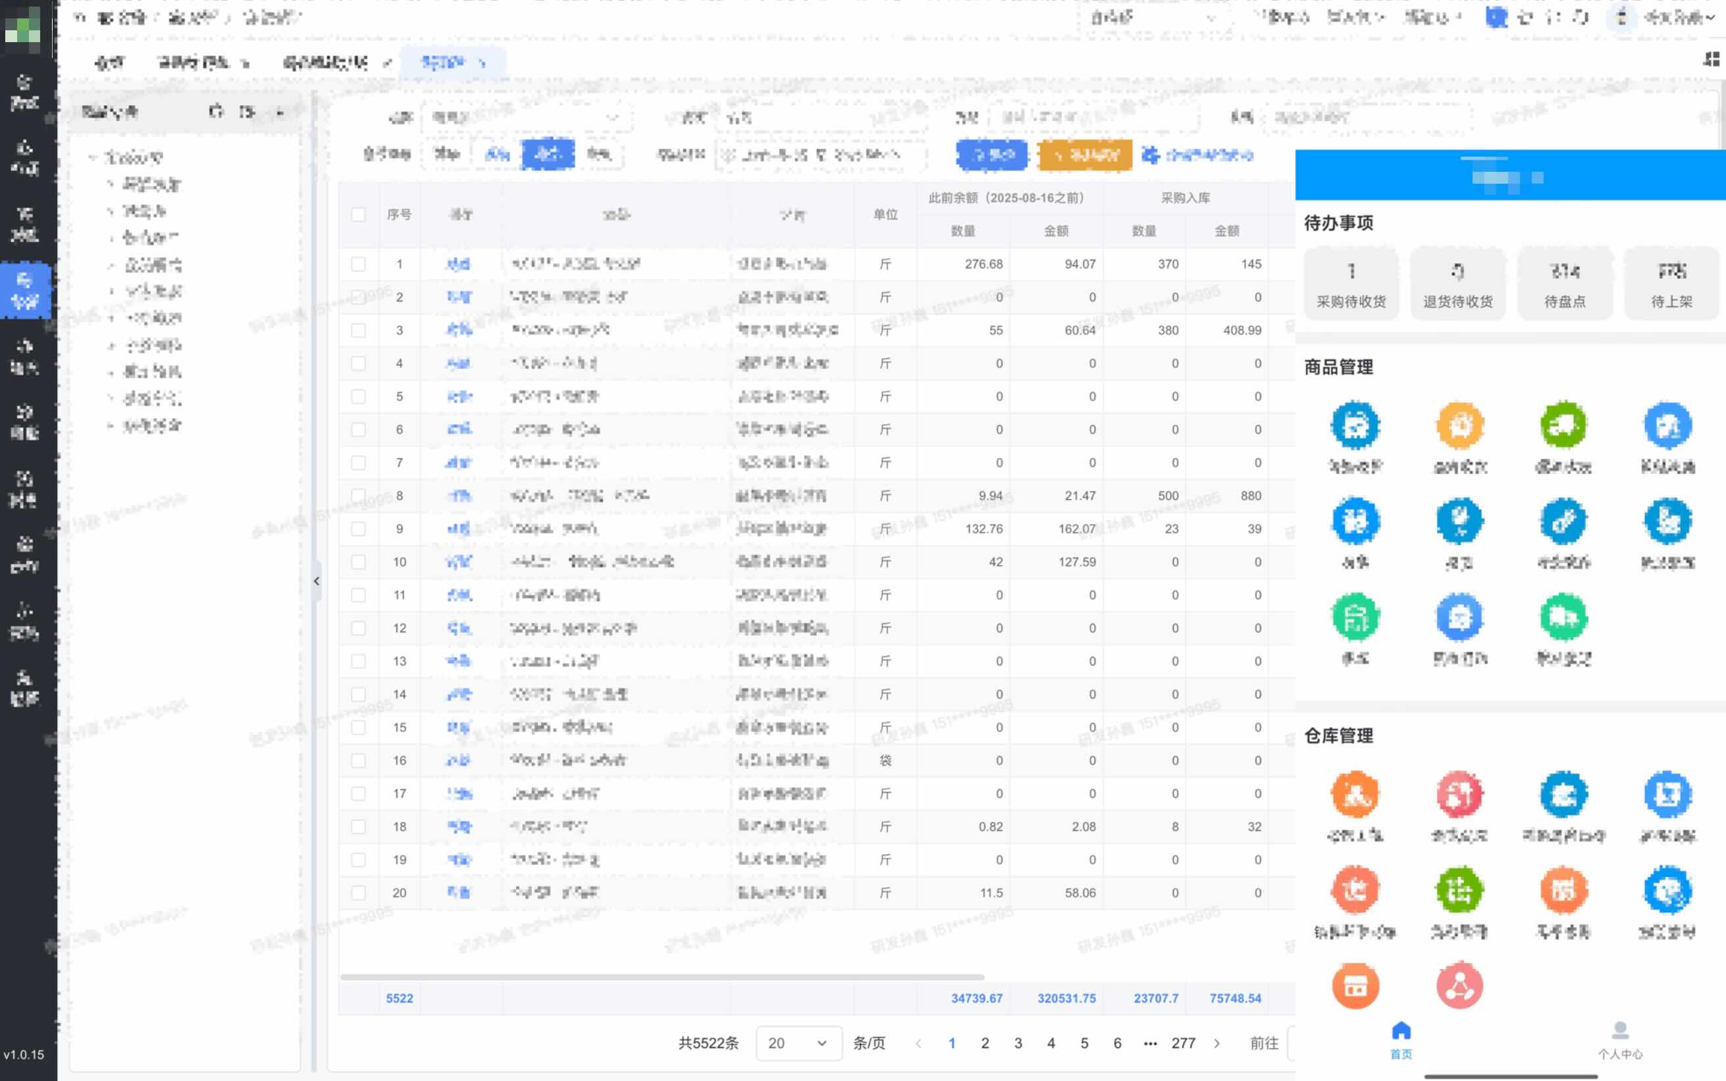Check the checkbox for row 20

click(358, 893)
